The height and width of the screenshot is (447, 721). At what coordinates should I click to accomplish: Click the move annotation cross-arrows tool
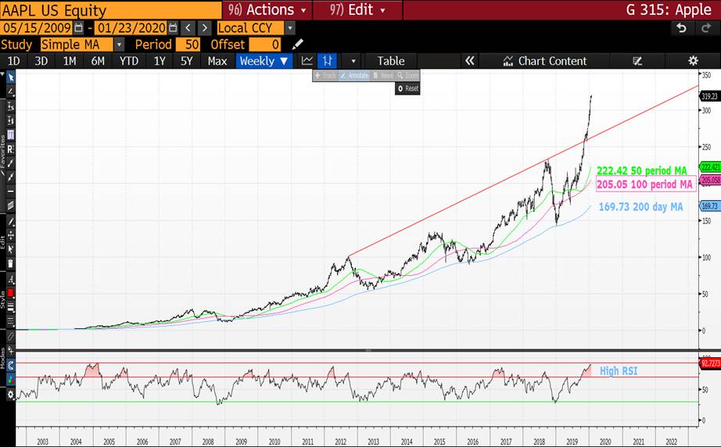(10, 236)
